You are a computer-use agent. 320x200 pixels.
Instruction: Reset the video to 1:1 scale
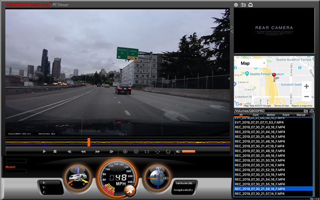pos(147,151)
